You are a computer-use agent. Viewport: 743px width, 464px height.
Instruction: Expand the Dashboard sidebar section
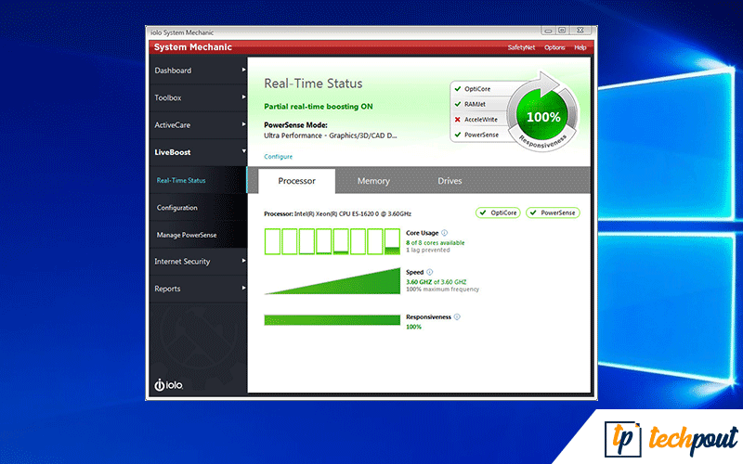[197, 71]
